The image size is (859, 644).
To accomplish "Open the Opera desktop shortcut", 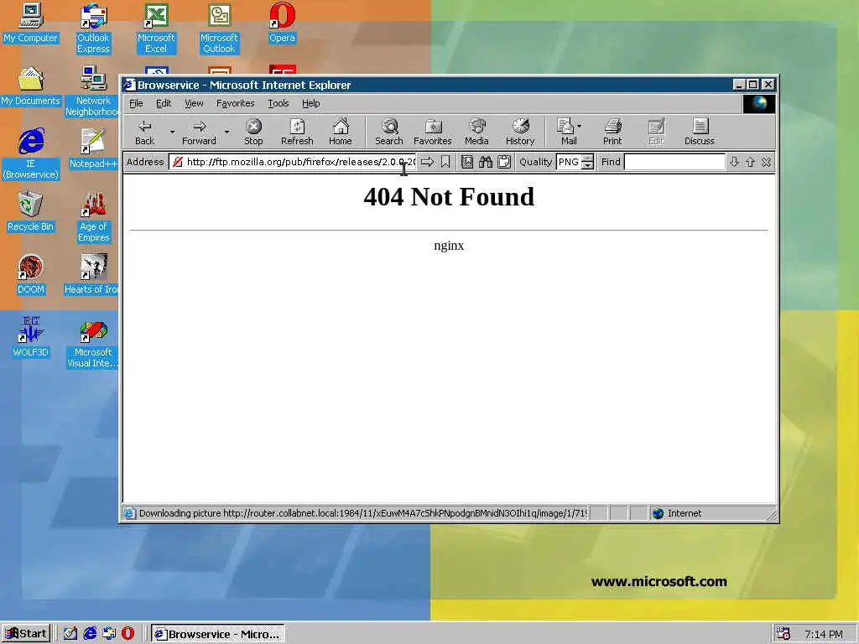I will point(282,23).
